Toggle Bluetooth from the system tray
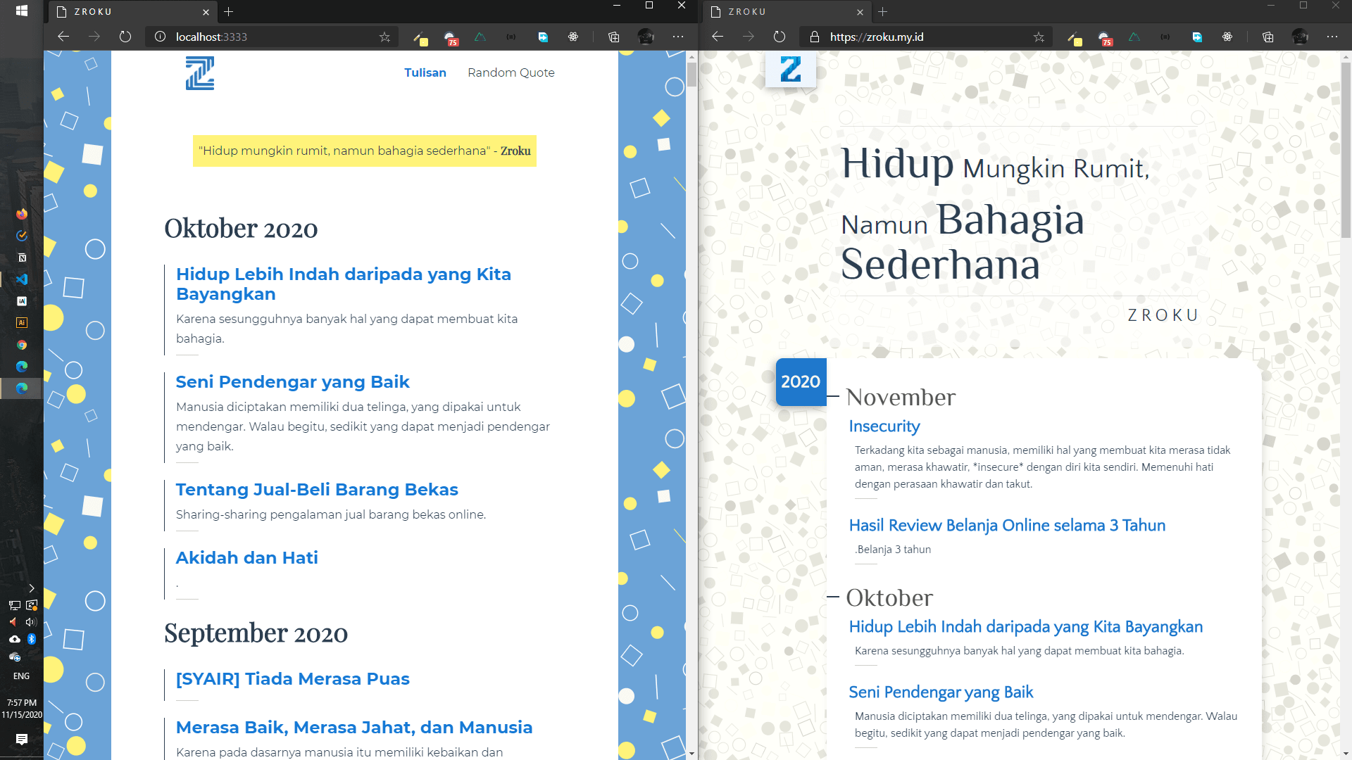Viewport: 1352px width, 760px height. pos(32,639)
